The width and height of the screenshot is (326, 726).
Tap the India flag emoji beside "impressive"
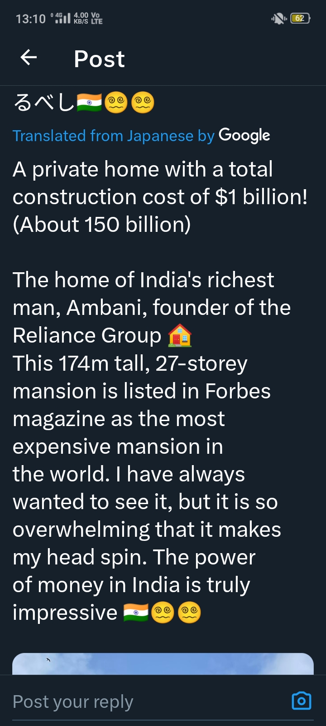[136, 613]
